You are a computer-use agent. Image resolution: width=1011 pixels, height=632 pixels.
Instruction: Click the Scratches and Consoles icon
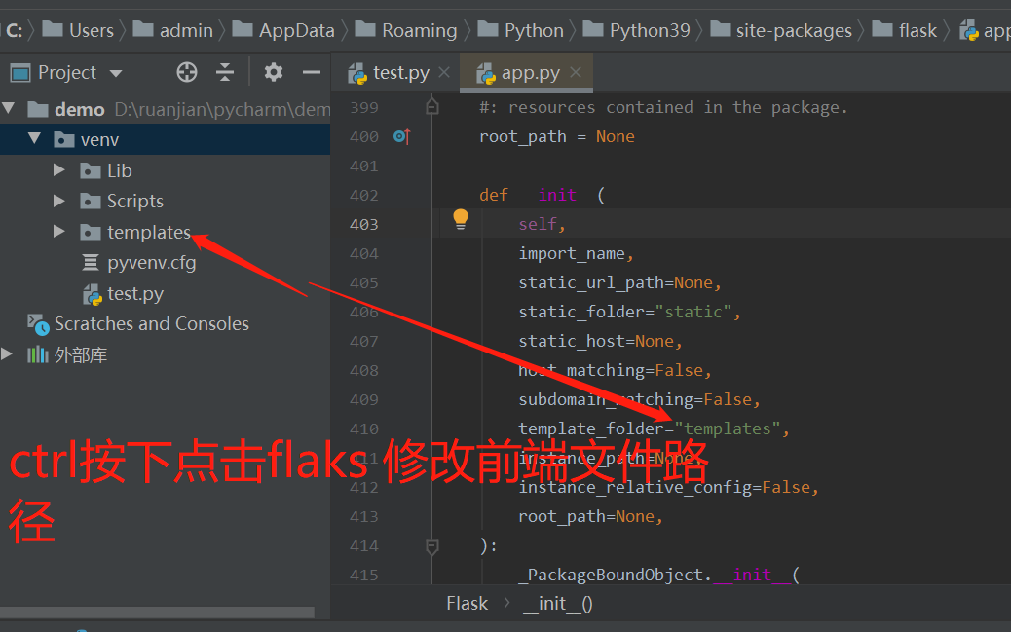(x=38, y=324)
